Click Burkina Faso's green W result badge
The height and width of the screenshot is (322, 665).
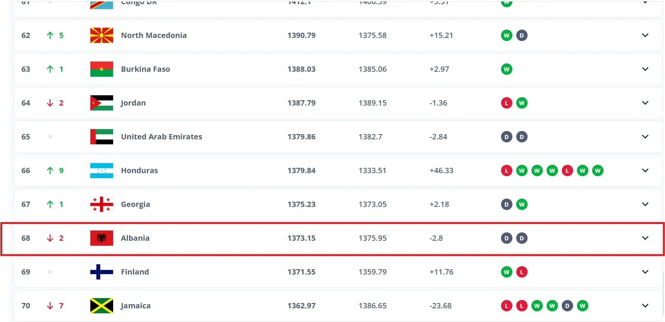pyautogui.click(x=507, y=69)
